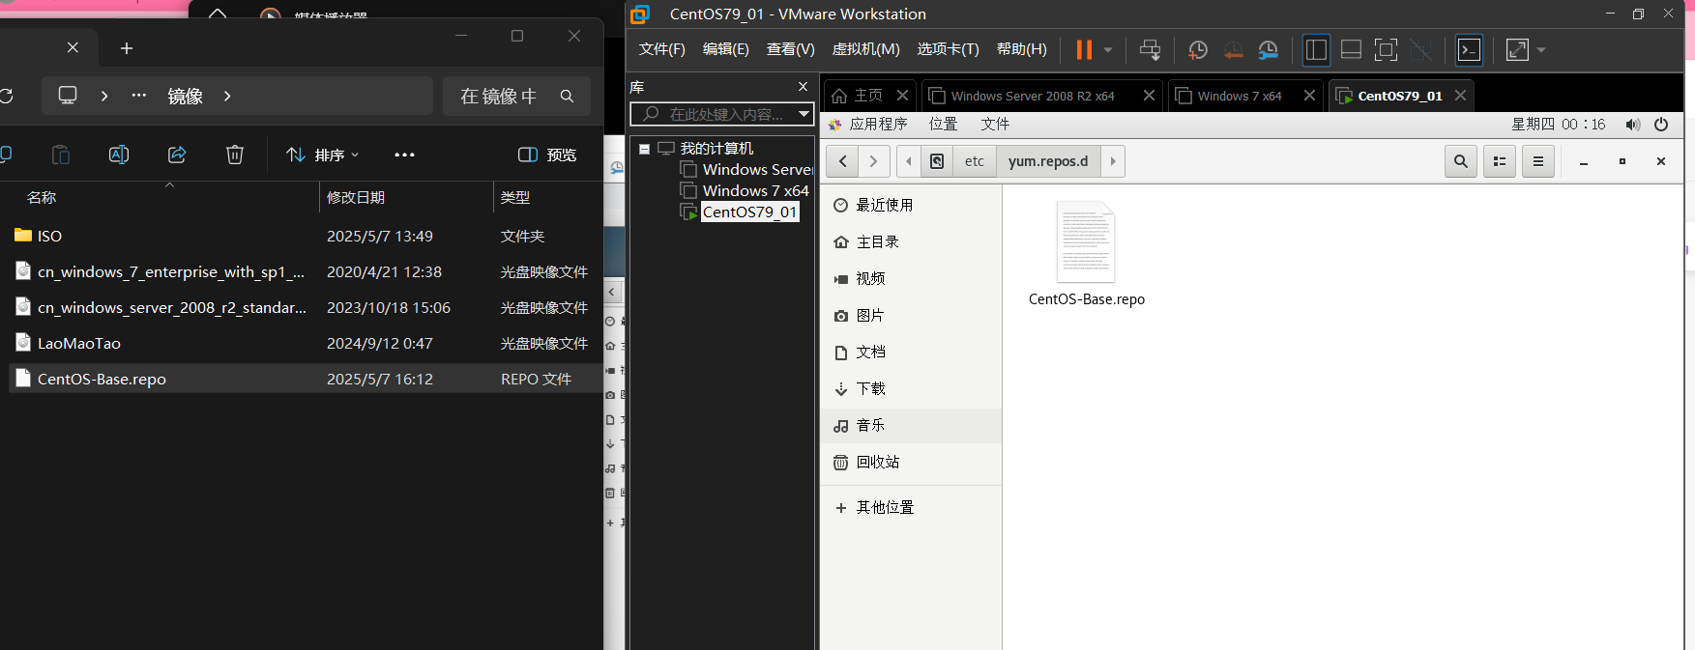Click the CentOS power icon

click(1661, 124)
